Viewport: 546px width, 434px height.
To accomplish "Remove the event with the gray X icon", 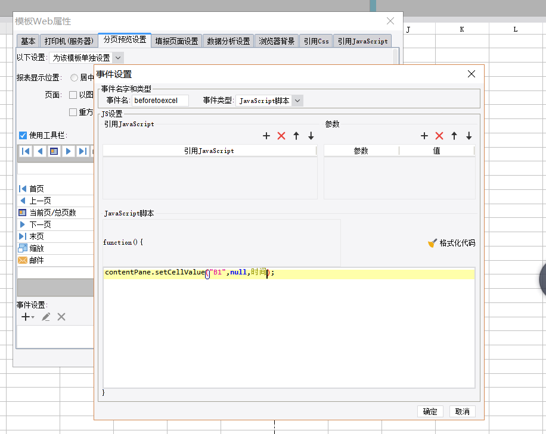I will click(x=61, y=317).
